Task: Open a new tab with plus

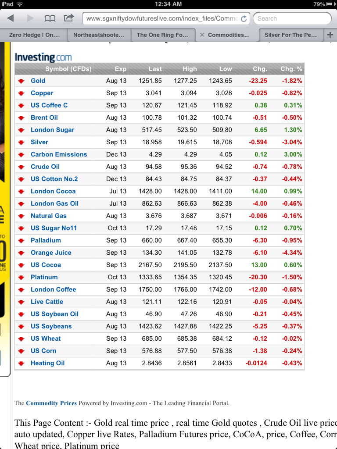Action: point(330,35)
